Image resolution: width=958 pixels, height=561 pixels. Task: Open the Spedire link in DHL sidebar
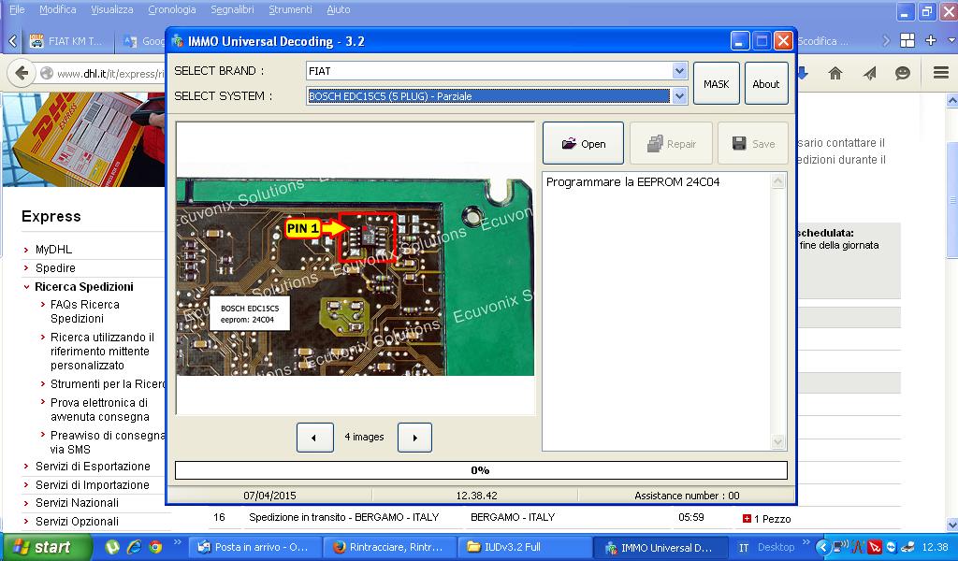pos(55,268)
